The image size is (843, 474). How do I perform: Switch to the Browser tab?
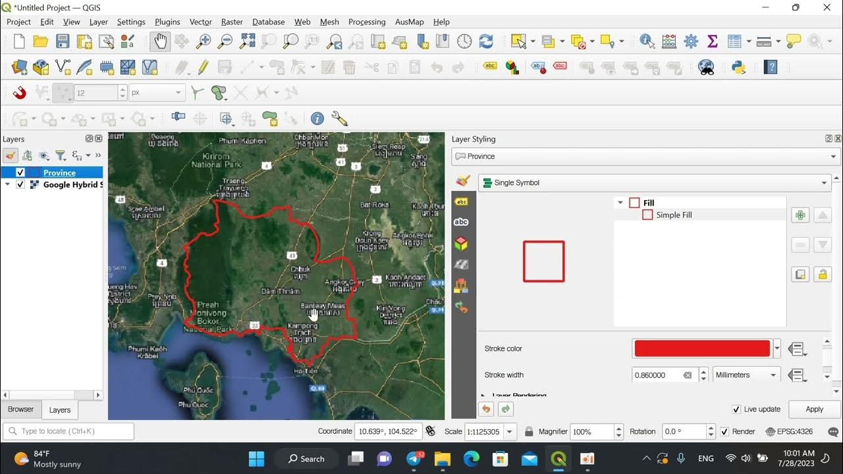(x=20, y=409)
